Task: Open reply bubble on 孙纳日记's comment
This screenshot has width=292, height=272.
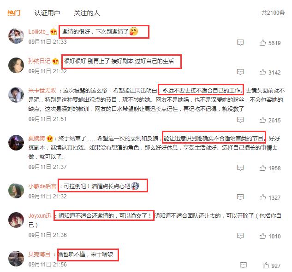Action: tap(240, 72)
